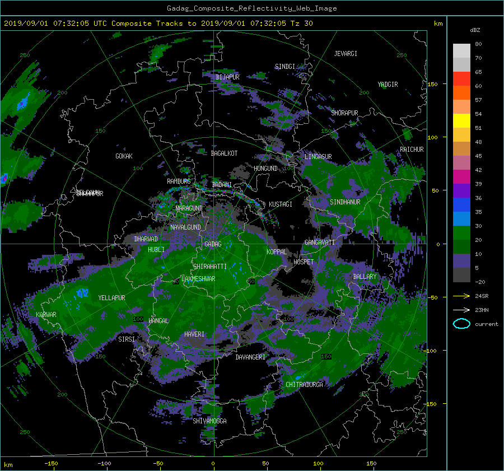The width and height of the screenshot is (504, 471).
Task: Select the HAVERI label
Action: coord(194,335)
